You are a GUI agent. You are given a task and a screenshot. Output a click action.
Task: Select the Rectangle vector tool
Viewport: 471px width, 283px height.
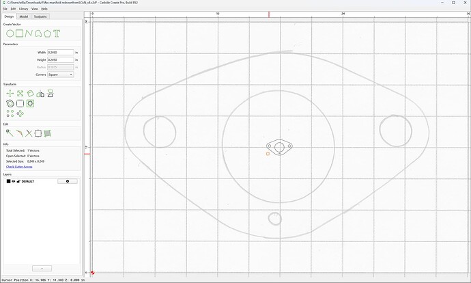click(x=20, y=33)
